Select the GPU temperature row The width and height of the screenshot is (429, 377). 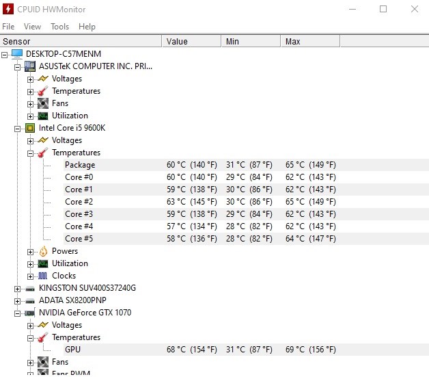246,350
